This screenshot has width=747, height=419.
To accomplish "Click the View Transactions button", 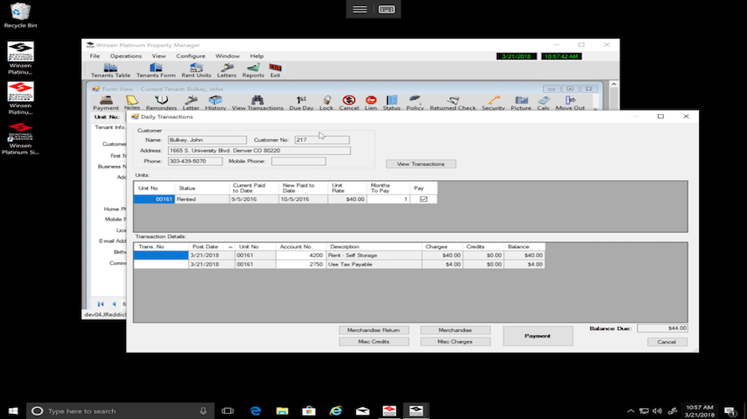I will tap(421, 164).
